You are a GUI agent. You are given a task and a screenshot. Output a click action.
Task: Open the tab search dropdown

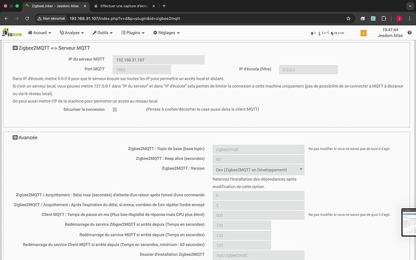point(409,6)
